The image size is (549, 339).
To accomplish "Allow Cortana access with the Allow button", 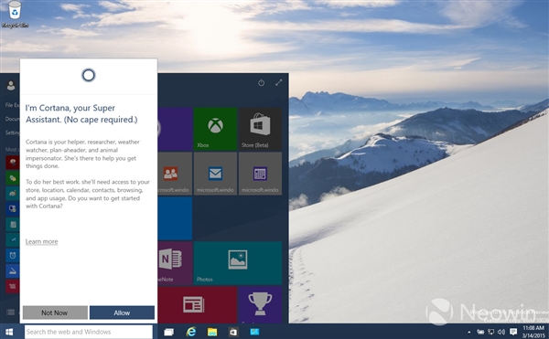I will click(122, 313).
